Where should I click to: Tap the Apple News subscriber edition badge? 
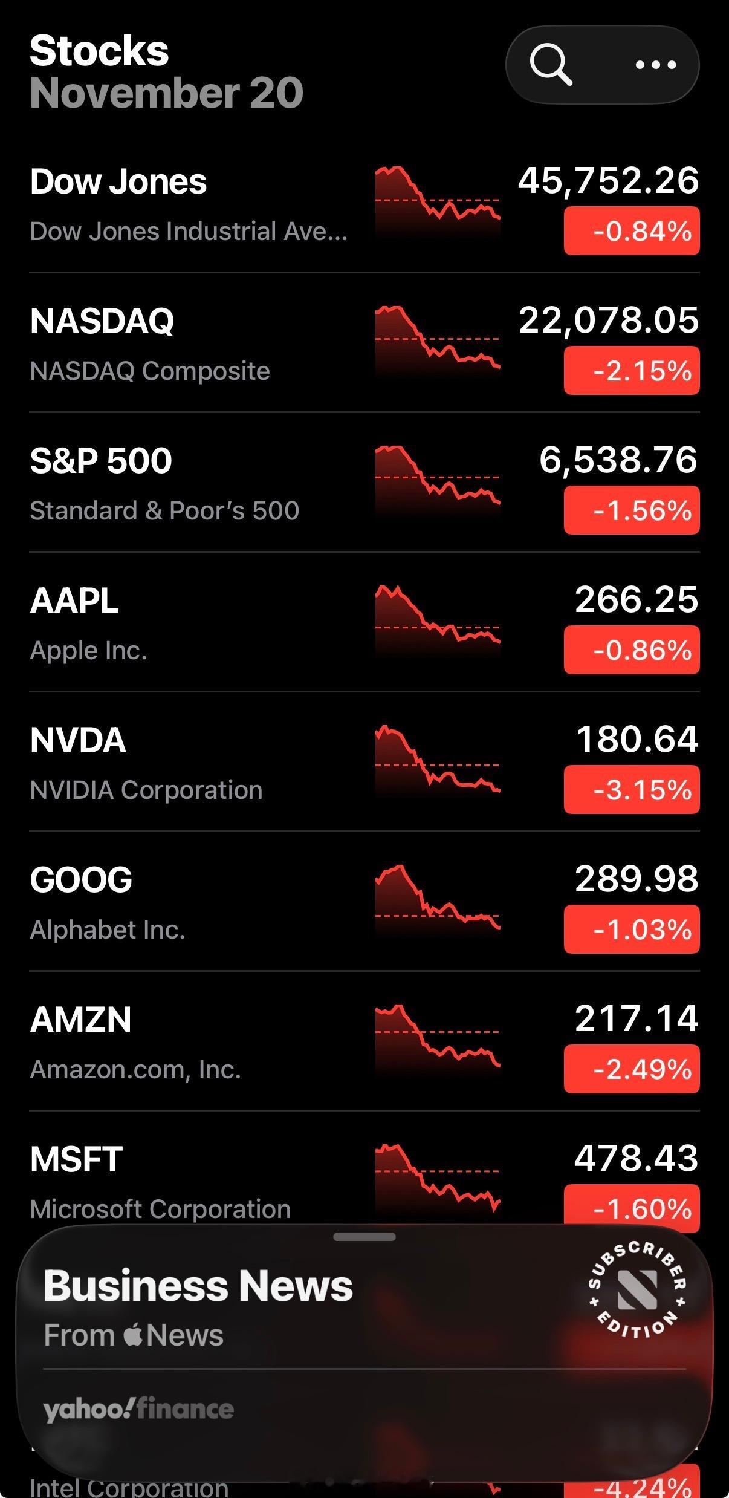click(x=637, y=1290)
